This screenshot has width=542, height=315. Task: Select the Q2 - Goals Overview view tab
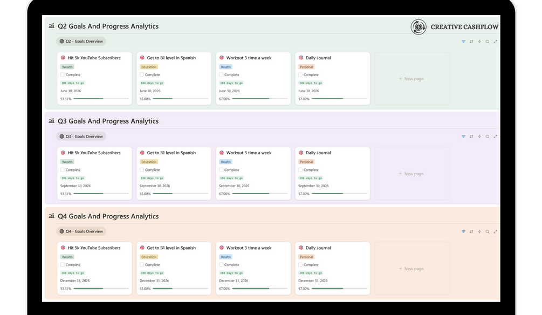(81, 41)
